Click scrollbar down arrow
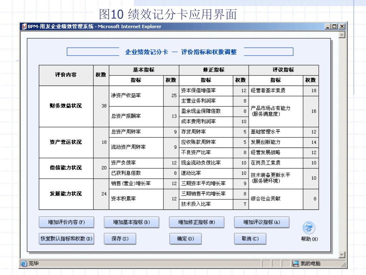 click(x=342, y=255)
